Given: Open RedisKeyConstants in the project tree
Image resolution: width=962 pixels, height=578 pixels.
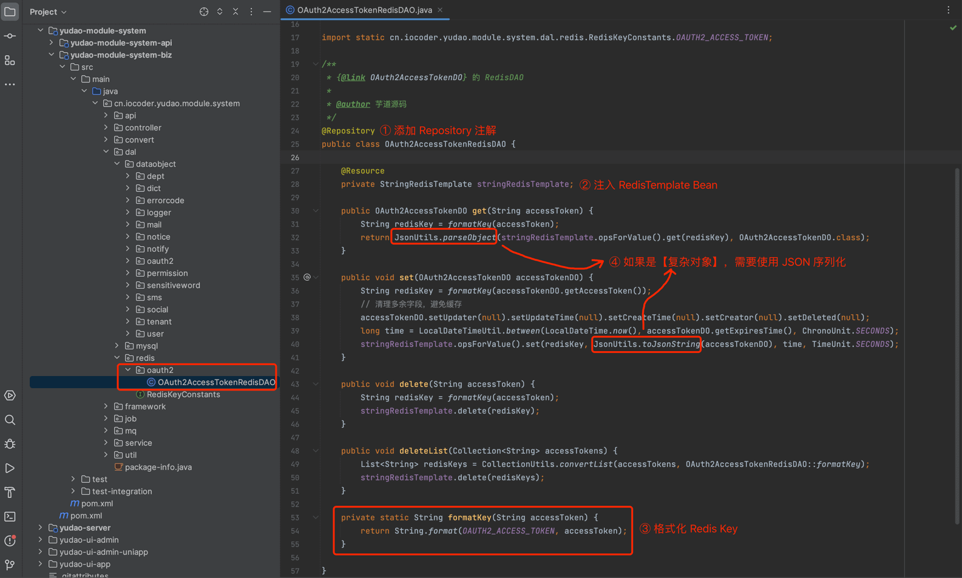Looking at the screenshot, I should (x=183, y=394).
